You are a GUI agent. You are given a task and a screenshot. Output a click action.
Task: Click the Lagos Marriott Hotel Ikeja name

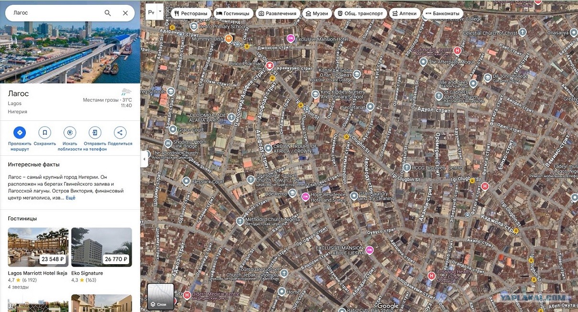point(38,273)
